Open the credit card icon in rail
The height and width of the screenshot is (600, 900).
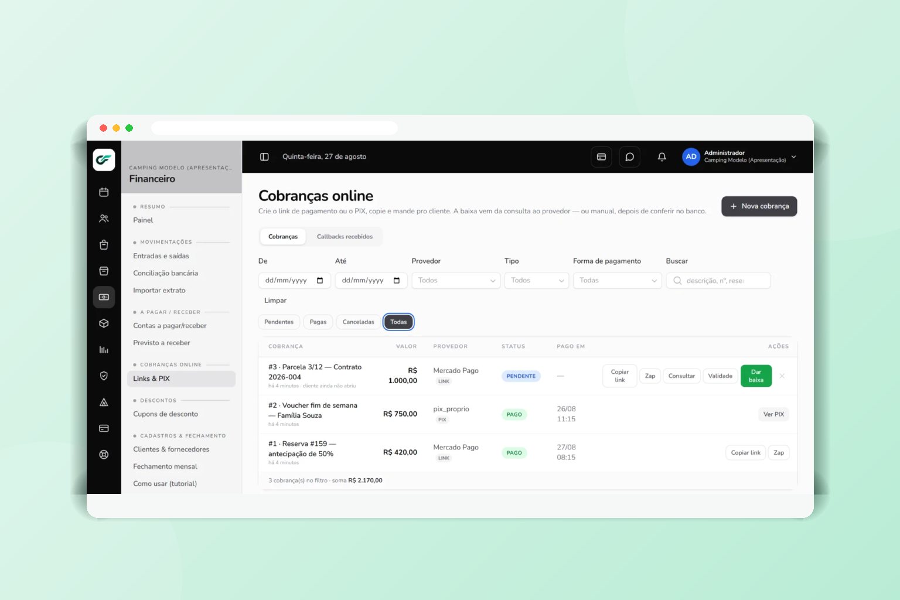(x=104, y=428)
